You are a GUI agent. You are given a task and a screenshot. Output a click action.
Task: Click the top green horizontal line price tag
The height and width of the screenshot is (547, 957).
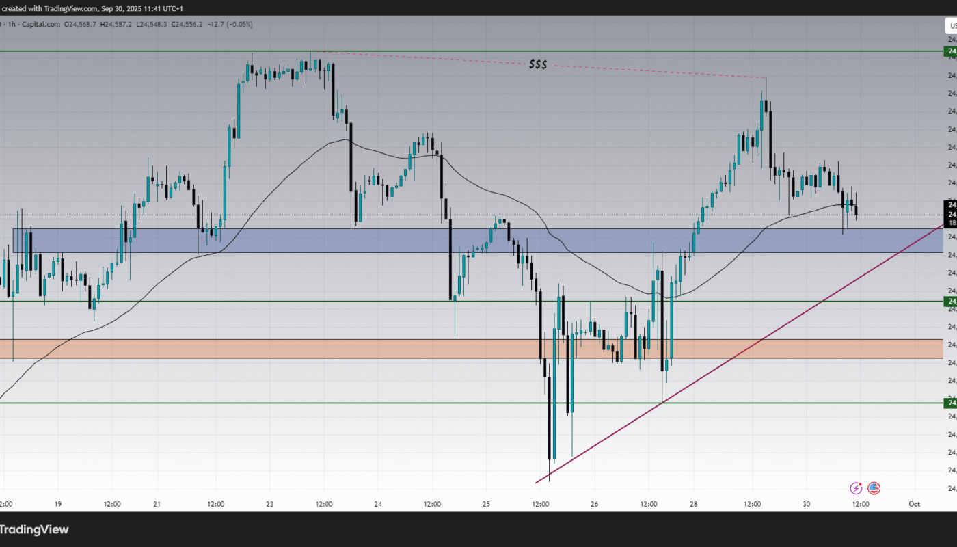pos(950,51)
